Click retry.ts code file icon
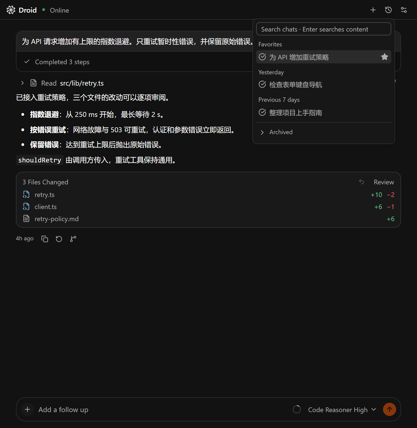 point(26,195)
